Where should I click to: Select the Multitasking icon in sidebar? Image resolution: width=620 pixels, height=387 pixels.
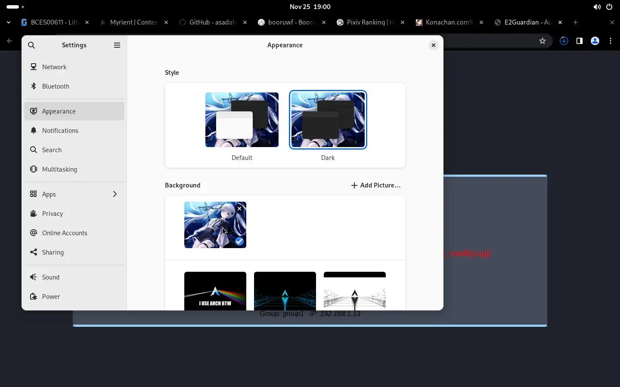coord(34,169)
